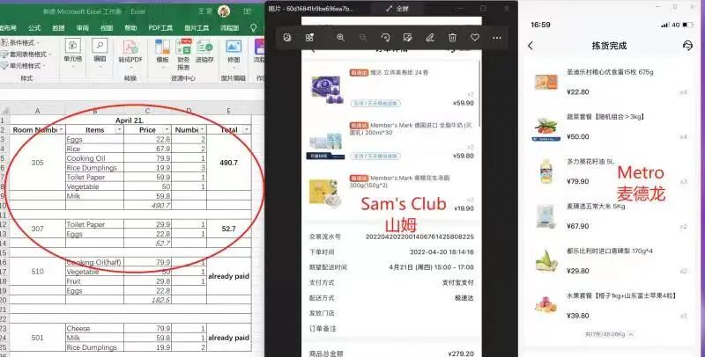Image resolution: width=705 pixels, height=357 pixels.
Task: Click the edit image icon in photo viewer
Action: (407, 38)
